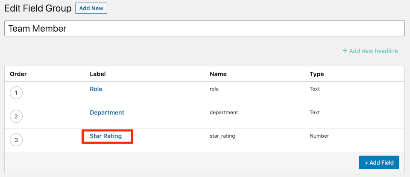The height and width of the screenshot is (177, 410).
Task: Click the Add New button
Action: coord(91,8)
